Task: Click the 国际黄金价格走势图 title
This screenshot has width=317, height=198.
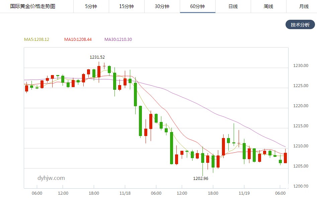Action: pyautogui.click(x=33, y=6)
